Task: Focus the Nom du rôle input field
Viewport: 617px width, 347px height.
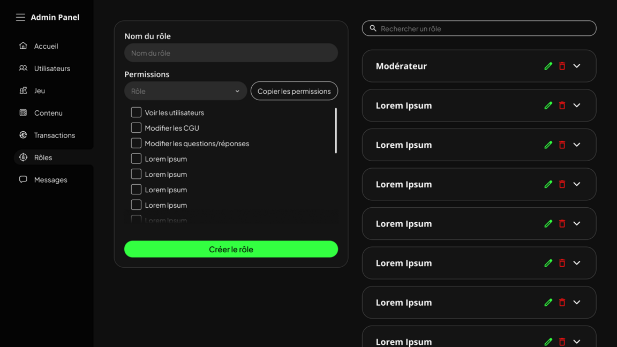Action: coord(231,52)
